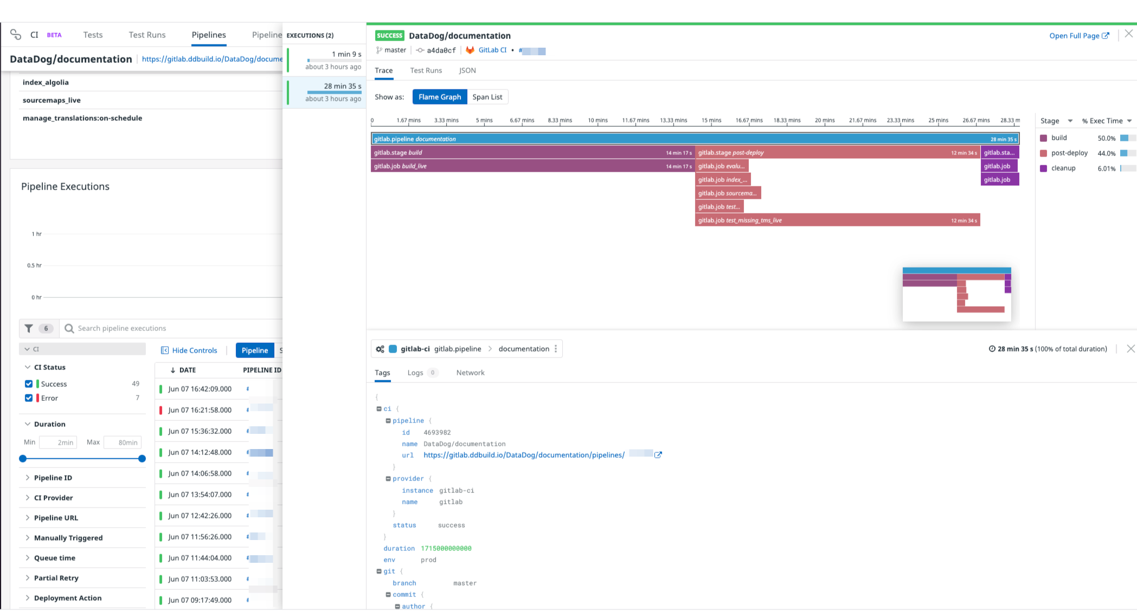The image size is (1137, 611).
Task: Click the search magnifier icon
Action: (69, 328)
